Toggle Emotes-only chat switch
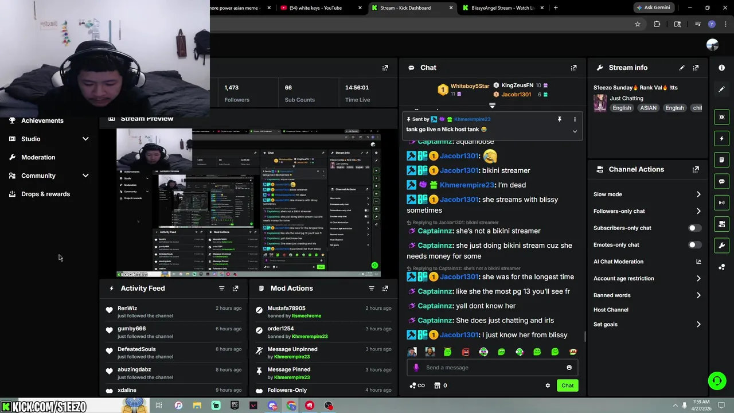 click(x=694, y=245)
